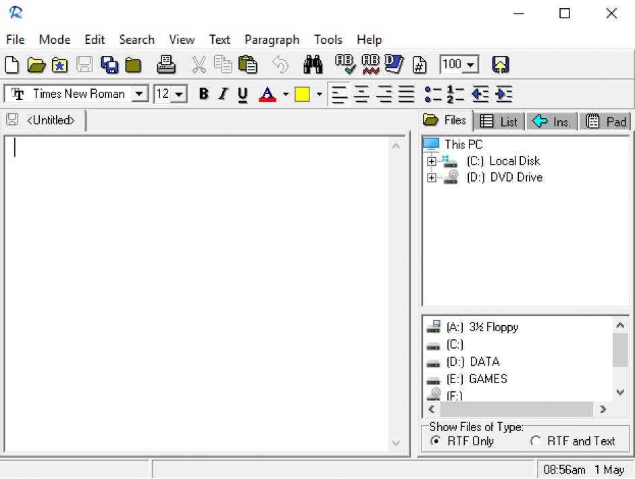Click the down arrow in drive list scrollbar

[620, 392]
